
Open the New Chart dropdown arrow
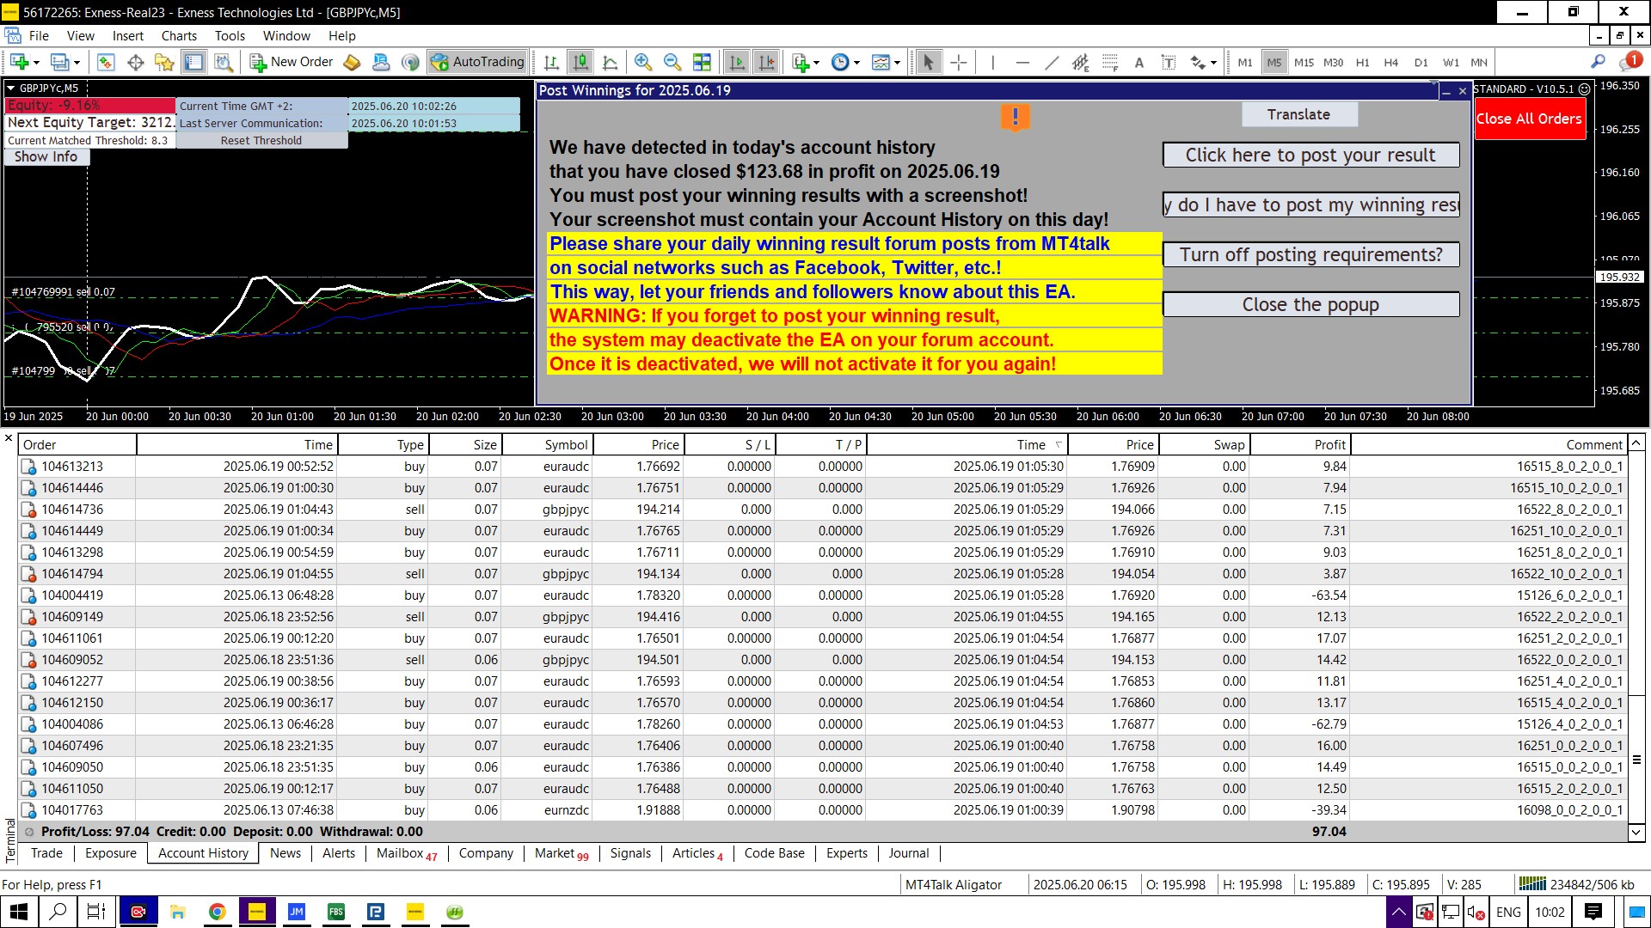(x=36, y=62)
